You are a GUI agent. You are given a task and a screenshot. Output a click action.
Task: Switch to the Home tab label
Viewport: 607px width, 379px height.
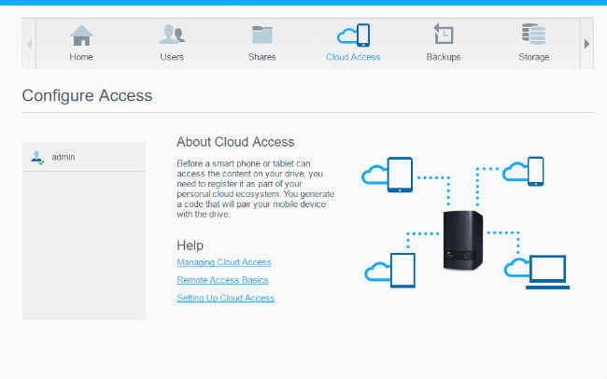point(81,57)
